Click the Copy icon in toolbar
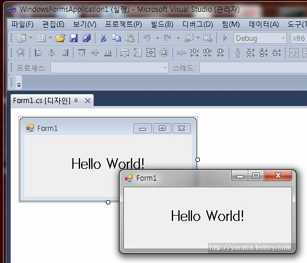The image size is (307, 263). tap(117, 38)
